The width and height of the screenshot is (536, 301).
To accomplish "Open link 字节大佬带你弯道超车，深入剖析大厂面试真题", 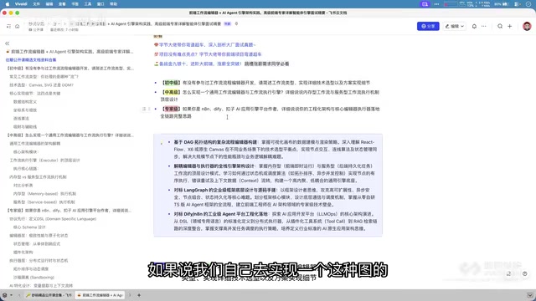I will tap(207, 44).
